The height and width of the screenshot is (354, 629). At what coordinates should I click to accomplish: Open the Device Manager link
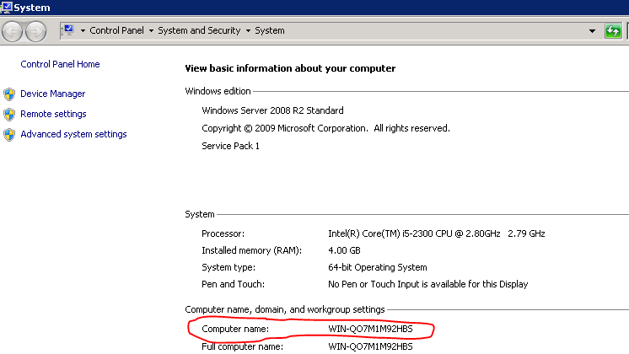coord(52,94)
